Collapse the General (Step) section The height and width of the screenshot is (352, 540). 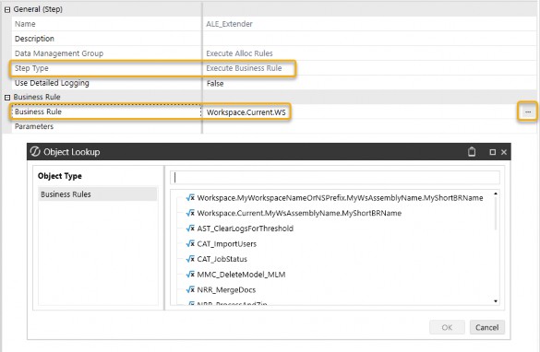click(x=7, y=9)
